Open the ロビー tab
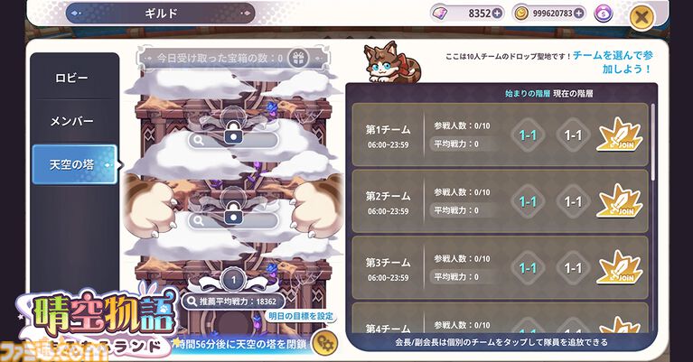 tap(72, 78)
